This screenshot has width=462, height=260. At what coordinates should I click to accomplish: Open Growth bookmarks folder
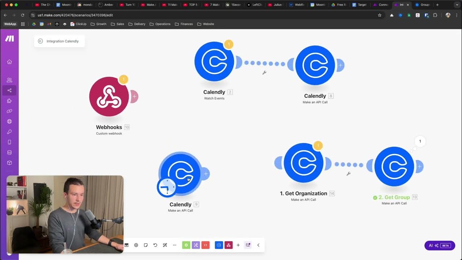[x=99, y=24]
